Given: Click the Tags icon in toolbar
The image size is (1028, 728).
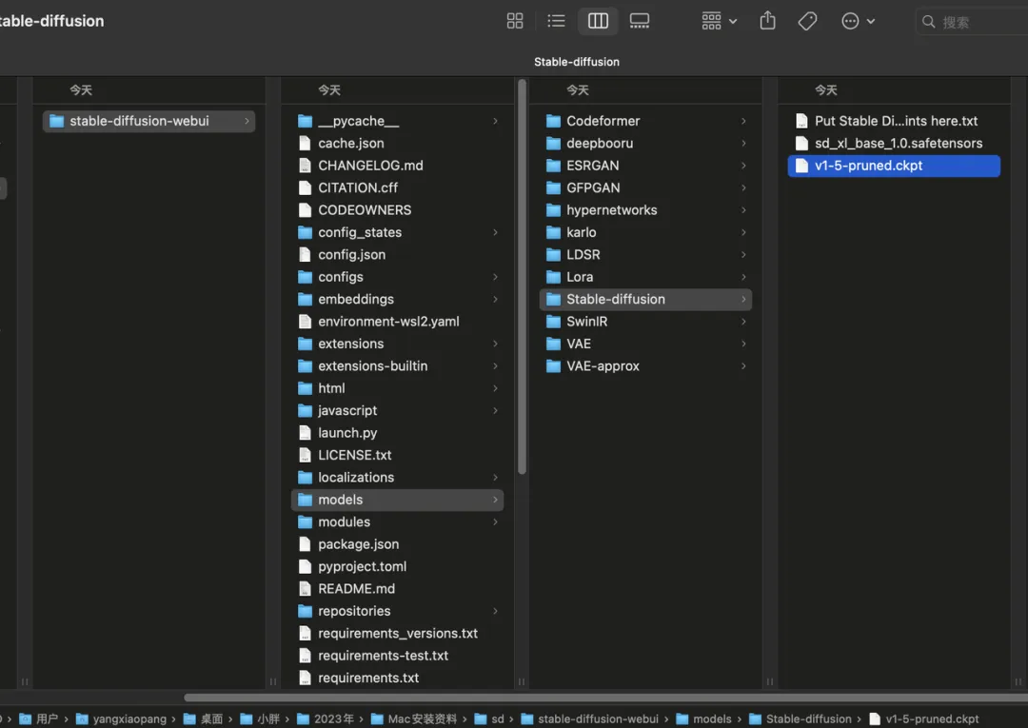Looking at the screenshot, I should (807, 21).
